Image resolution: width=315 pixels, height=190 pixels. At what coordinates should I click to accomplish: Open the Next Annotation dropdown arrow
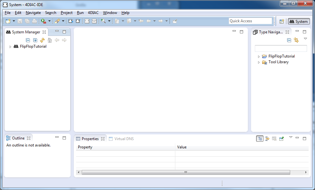pyautogui.click(x=123, y=21)
